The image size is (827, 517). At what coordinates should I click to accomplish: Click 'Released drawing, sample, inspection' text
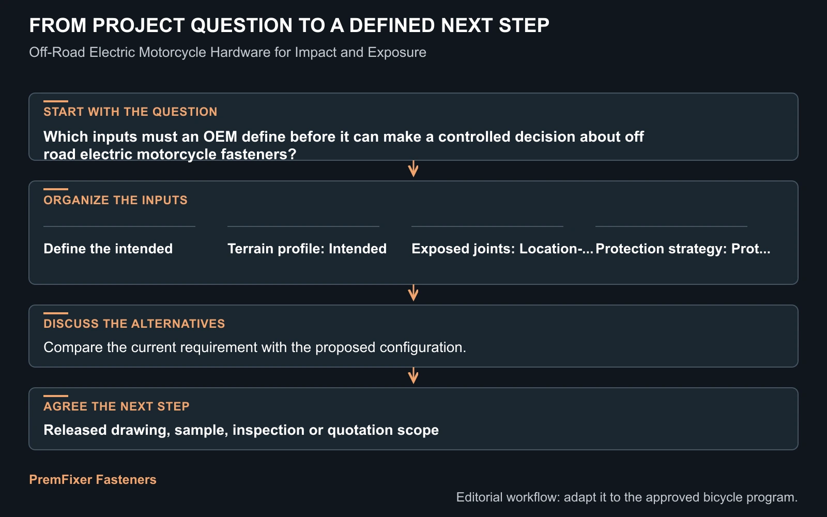pos(241,430)
